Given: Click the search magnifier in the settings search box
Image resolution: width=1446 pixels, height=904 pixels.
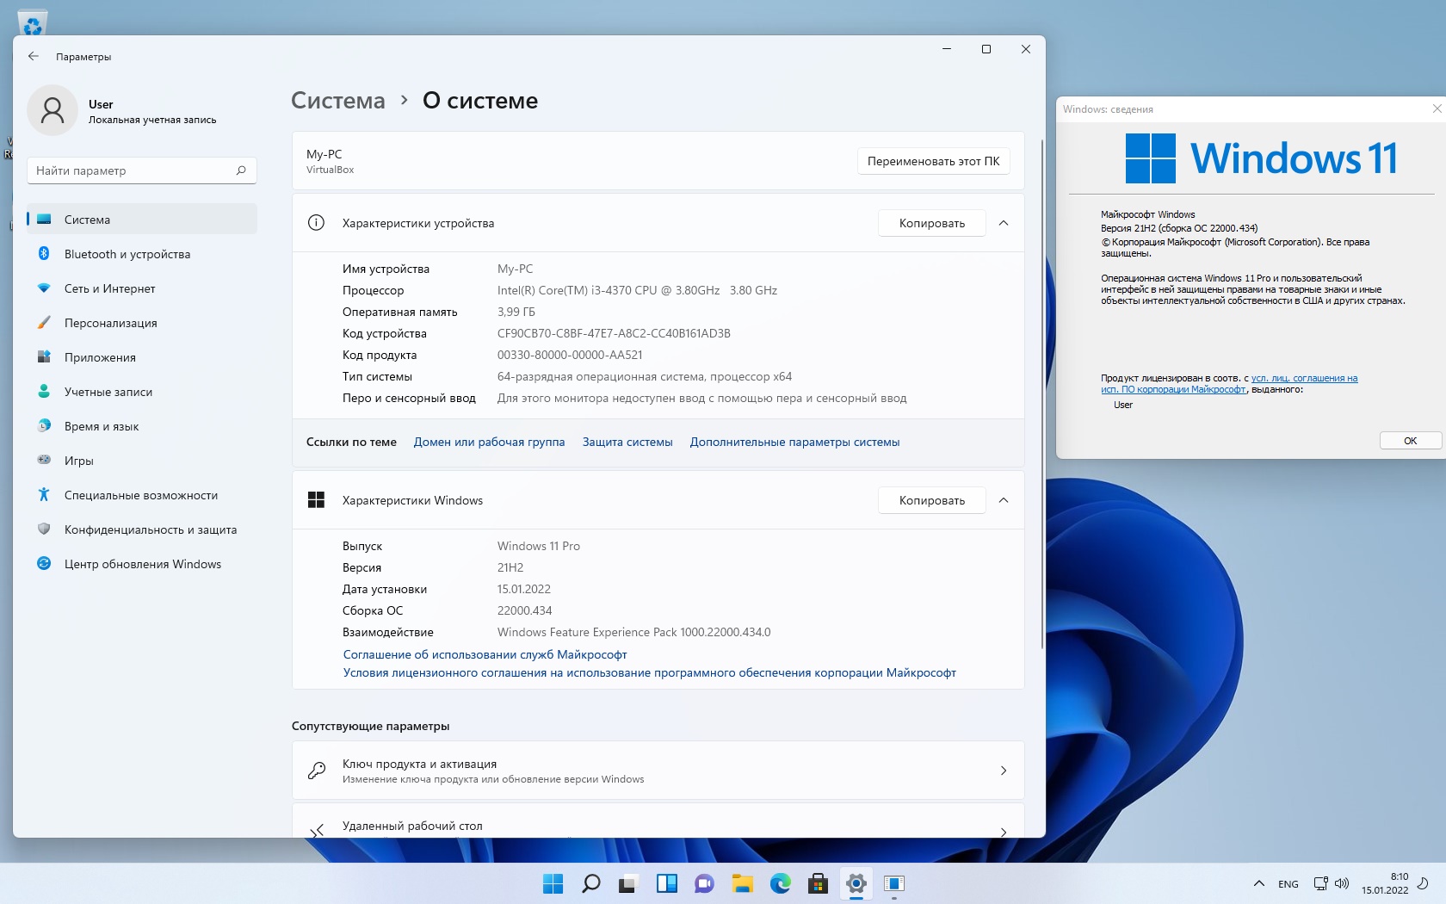Looking at the screenshot, I should (x=241, y=170).
